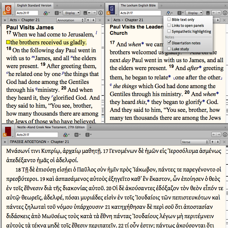228x228 pixels.
Task: Check the Luke study notes checkbox
Action: 169,49
